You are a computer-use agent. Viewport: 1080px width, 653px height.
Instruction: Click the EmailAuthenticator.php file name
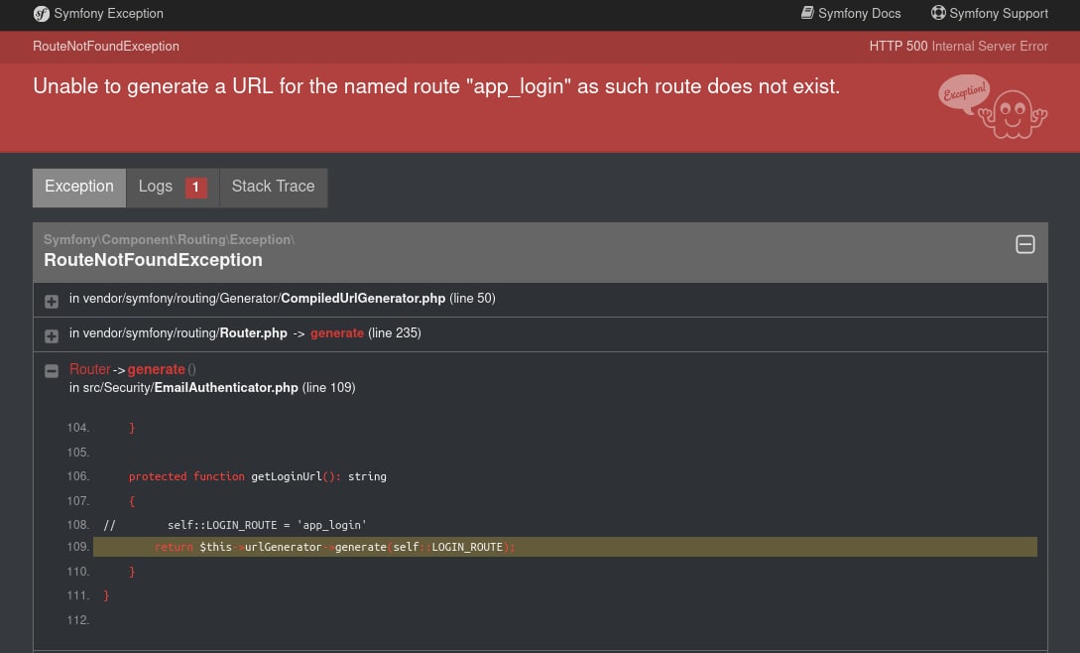click(226, 387)
